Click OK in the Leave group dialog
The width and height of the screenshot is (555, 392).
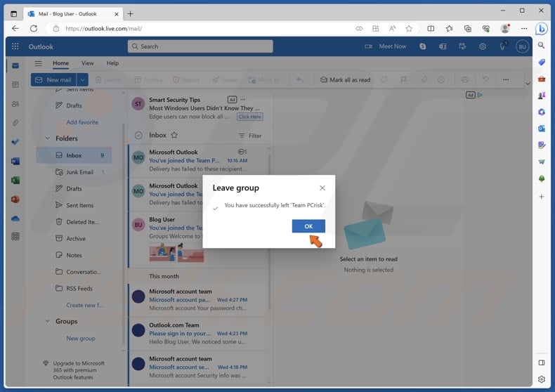308,226
